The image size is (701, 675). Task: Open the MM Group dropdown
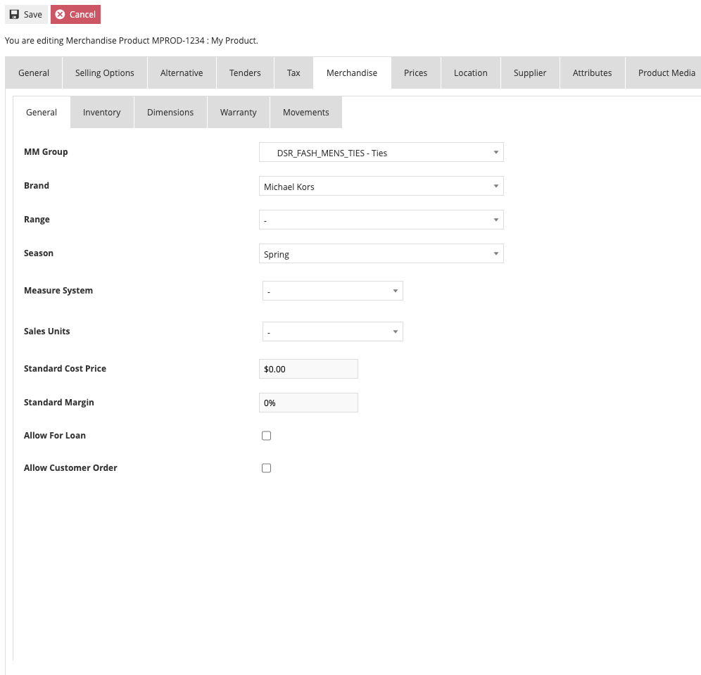(381, 153)
